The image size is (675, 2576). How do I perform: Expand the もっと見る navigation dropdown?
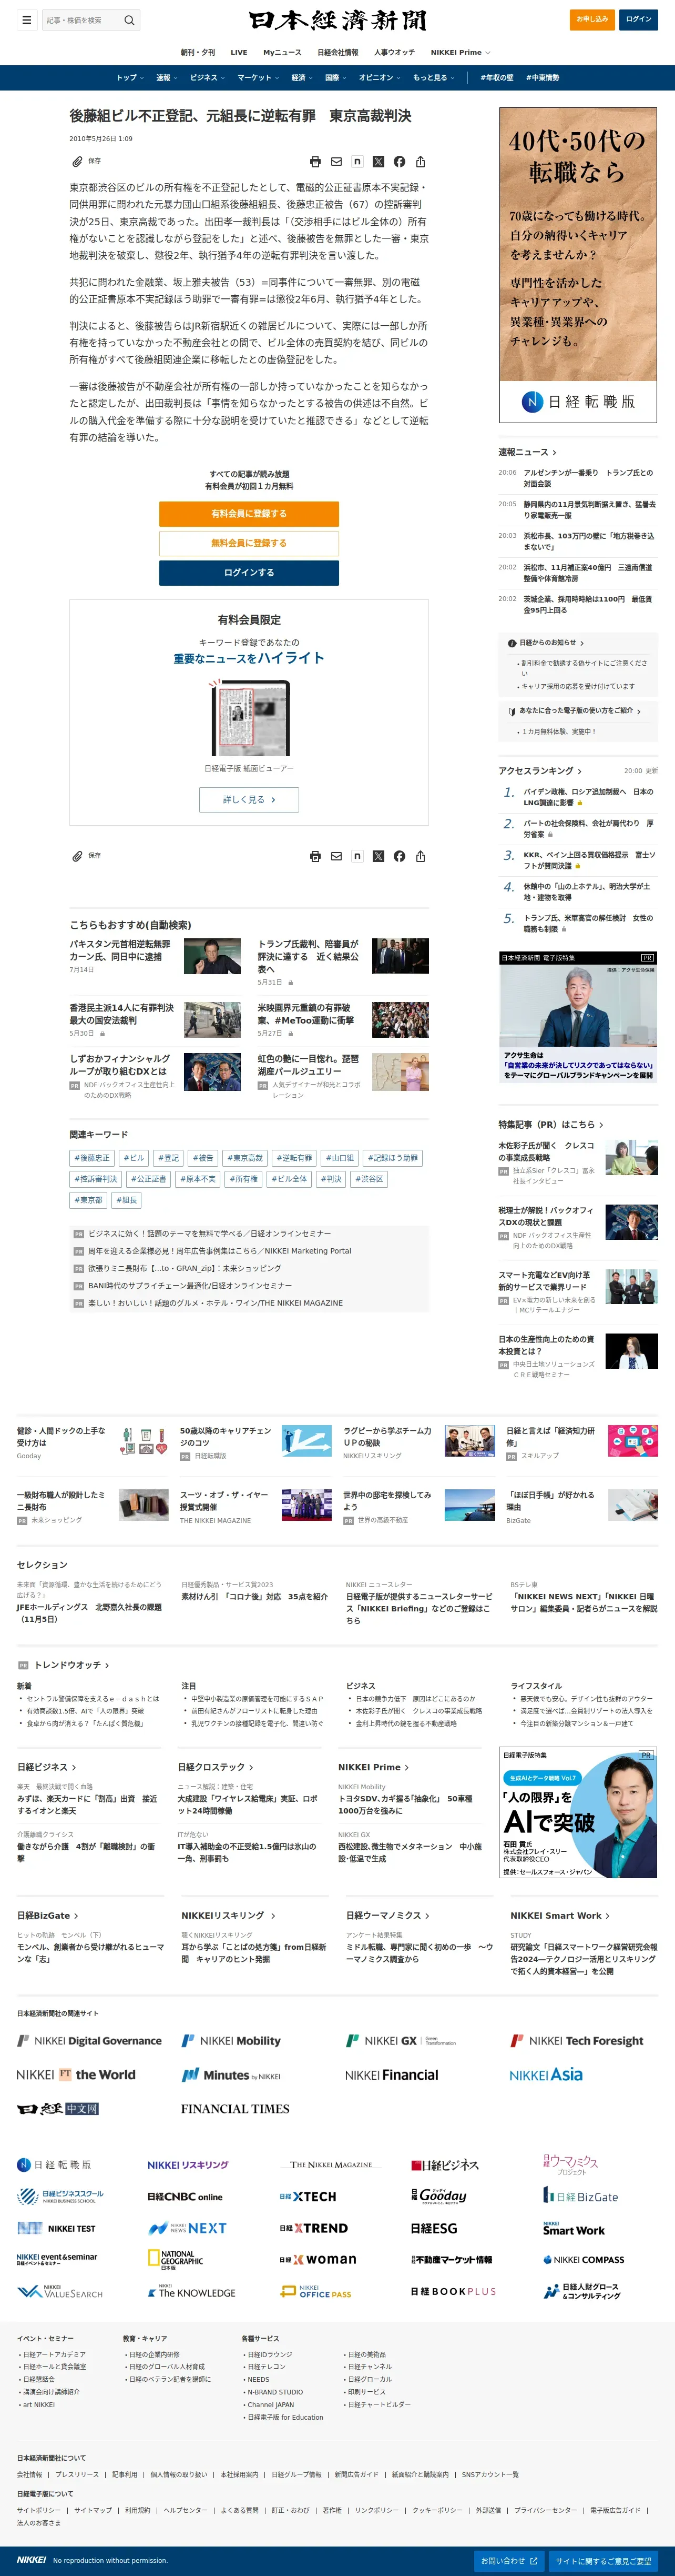pyautogui.click(x=433, y=78)
